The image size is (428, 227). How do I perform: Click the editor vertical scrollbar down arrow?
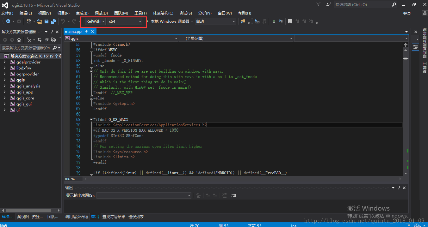(x=406, y=173)
